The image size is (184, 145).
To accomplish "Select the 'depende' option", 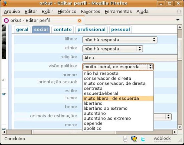I will coord(118,123).
